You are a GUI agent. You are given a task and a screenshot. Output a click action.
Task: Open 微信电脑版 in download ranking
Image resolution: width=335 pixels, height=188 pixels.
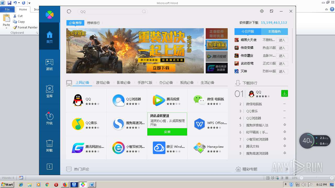[254, 104]
